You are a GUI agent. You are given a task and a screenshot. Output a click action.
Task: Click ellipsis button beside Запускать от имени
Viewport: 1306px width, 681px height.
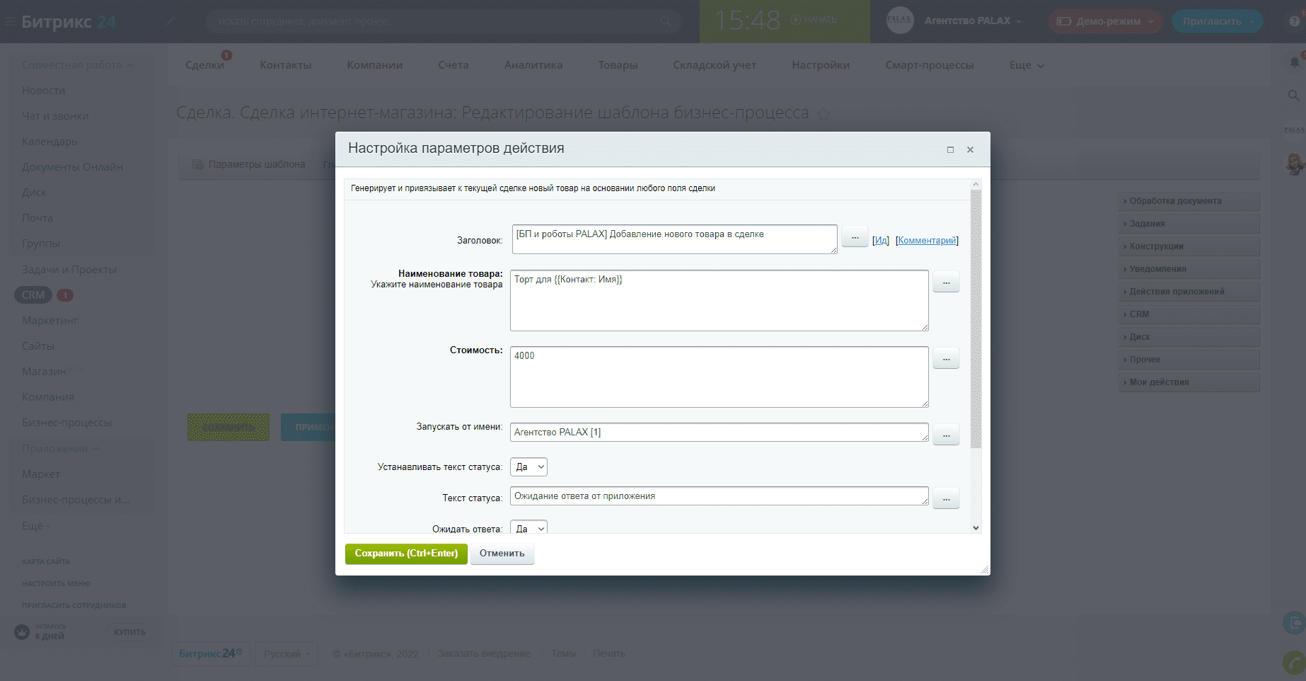pos(946,435)
